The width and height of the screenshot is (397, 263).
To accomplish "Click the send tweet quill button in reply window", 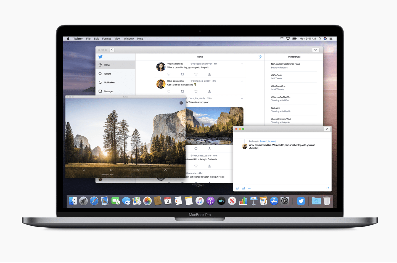I will pyautogui.click(x=327, y=129).
